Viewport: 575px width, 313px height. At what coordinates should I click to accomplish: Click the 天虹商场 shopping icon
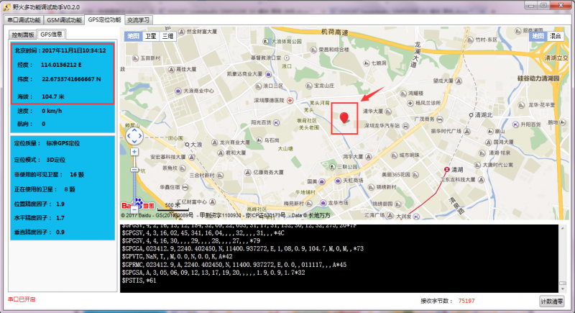click(x=338, y=181)
